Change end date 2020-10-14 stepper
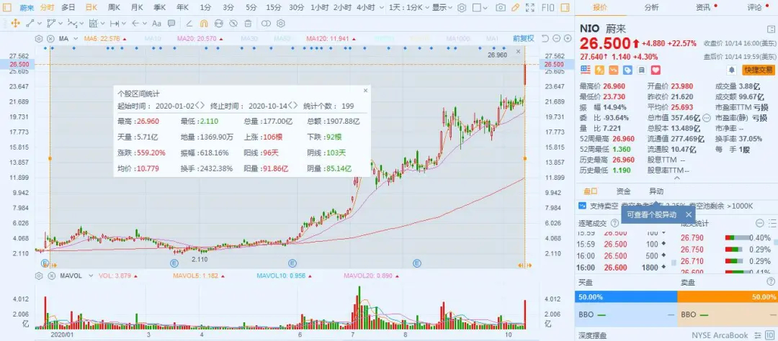 click(x=292, y=106)
